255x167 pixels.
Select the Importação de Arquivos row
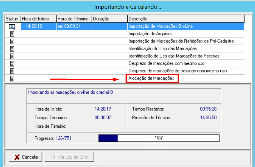tap(150, 34)
